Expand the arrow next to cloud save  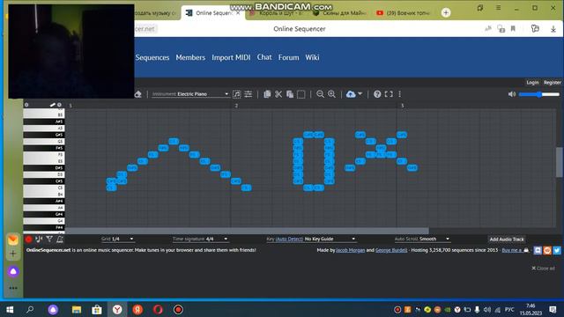pyautogui.click(x=360, y=94)
